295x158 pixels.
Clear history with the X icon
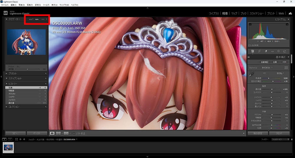coord(46,84)
